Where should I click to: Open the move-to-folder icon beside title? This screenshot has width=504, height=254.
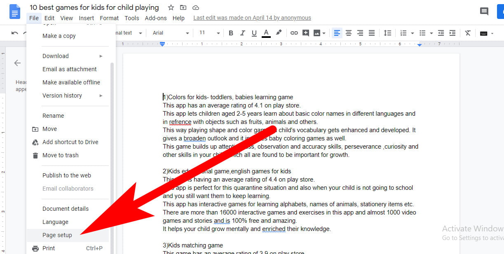click(x=183, y=8)
